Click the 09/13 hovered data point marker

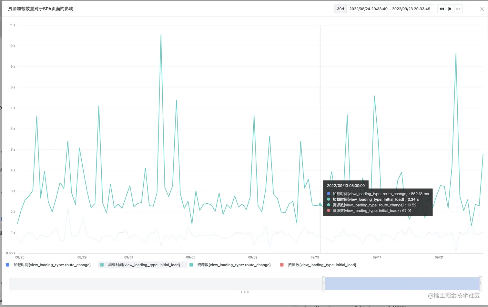[x=320, y=205]
